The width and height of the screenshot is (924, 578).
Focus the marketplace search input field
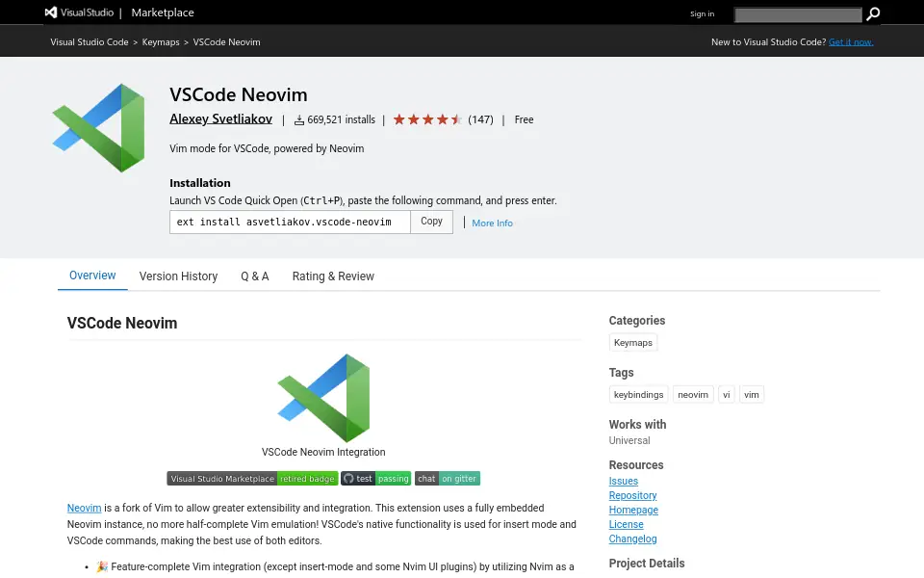click(x=799, y=14)
